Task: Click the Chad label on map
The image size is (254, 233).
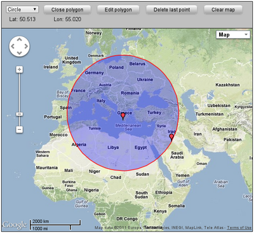Action: click(x=116, y=178)
